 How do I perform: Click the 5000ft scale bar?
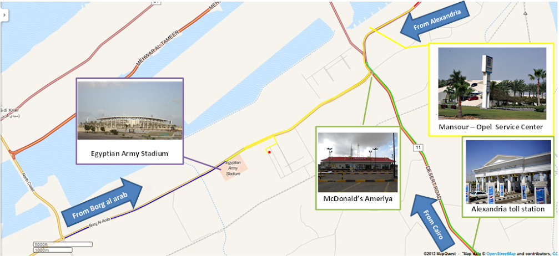(x=63, y=244)
